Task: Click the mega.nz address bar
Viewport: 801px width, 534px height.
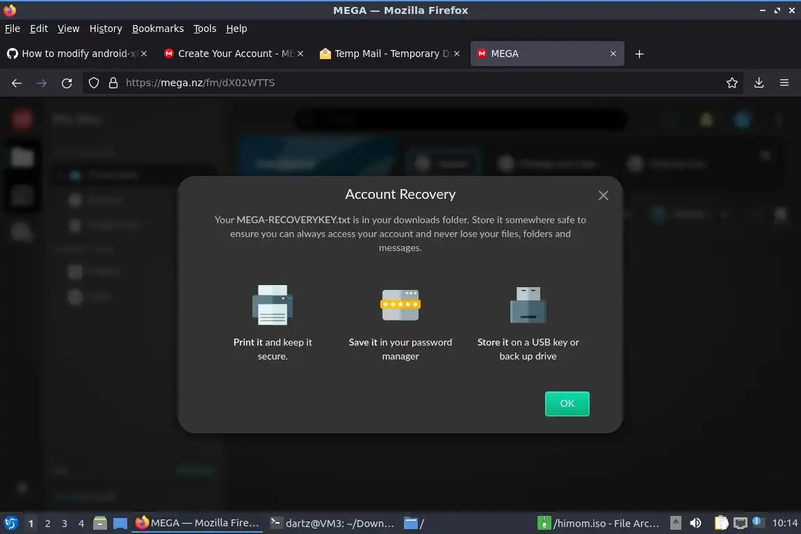Action: click(414, 83)
